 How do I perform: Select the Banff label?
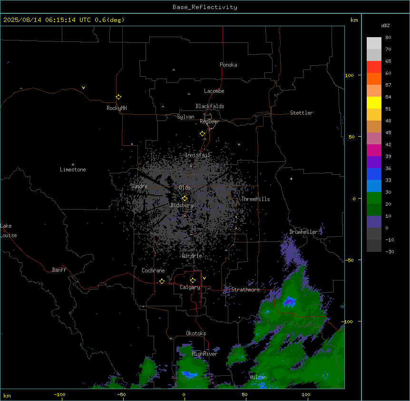pyautogui.click(x=59, y=270)
